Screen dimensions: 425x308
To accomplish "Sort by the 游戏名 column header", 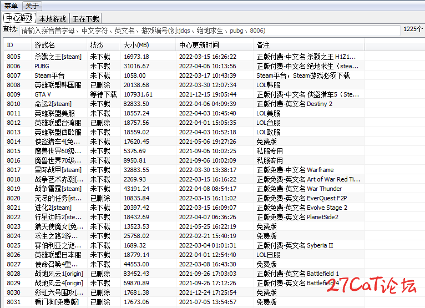I will pyautogui.click(x=59, y=45).
